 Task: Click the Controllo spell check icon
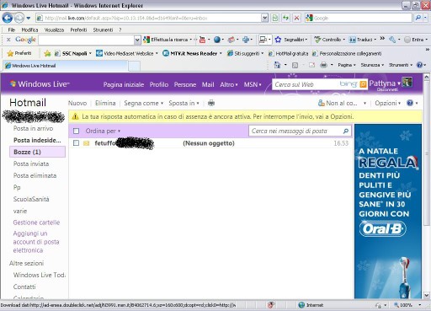[317, 40]
